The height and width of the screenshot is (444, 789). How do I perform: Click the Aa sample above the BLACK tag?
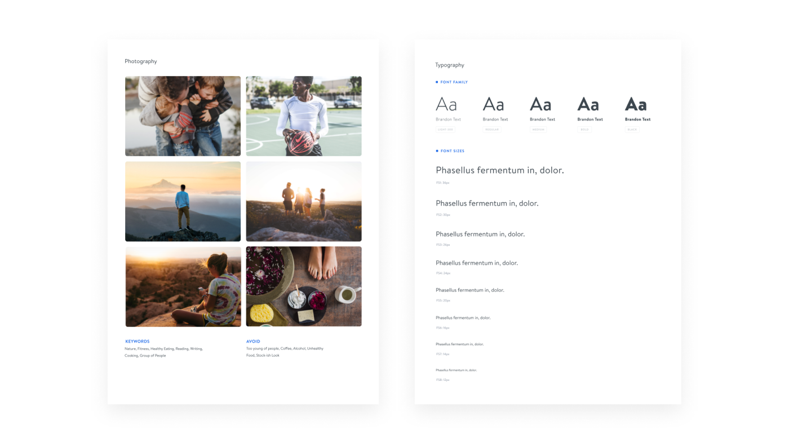(636, 104)
